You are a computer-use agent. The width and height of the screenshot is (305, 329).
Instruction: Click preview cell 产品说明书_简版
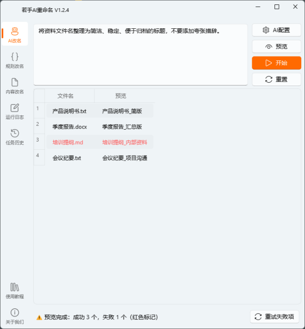(122, 111)
